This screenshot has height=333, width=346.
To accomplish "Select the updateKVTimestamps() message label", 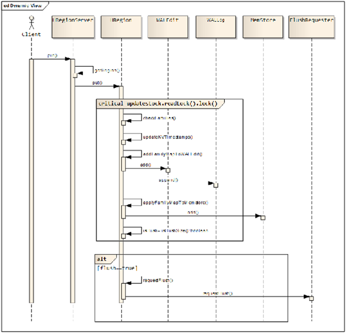I will (168, 137).
